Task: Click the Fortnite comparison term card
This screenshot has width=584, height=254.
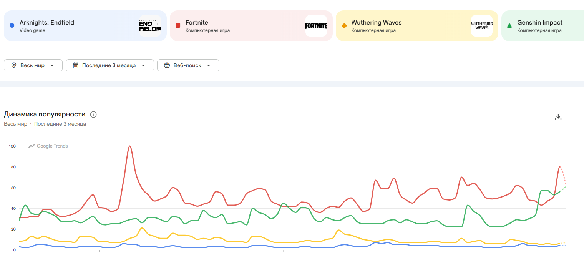Action: click(251, 26)
